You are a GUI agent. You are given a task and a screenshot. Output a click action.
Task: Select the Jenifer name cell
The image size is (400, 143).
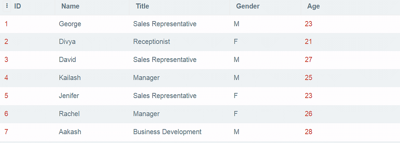(x=69, y=96)
